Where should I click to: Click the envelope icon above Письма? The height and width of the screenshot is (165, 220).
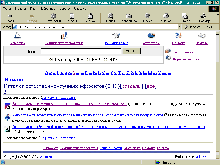click(202, 36)
